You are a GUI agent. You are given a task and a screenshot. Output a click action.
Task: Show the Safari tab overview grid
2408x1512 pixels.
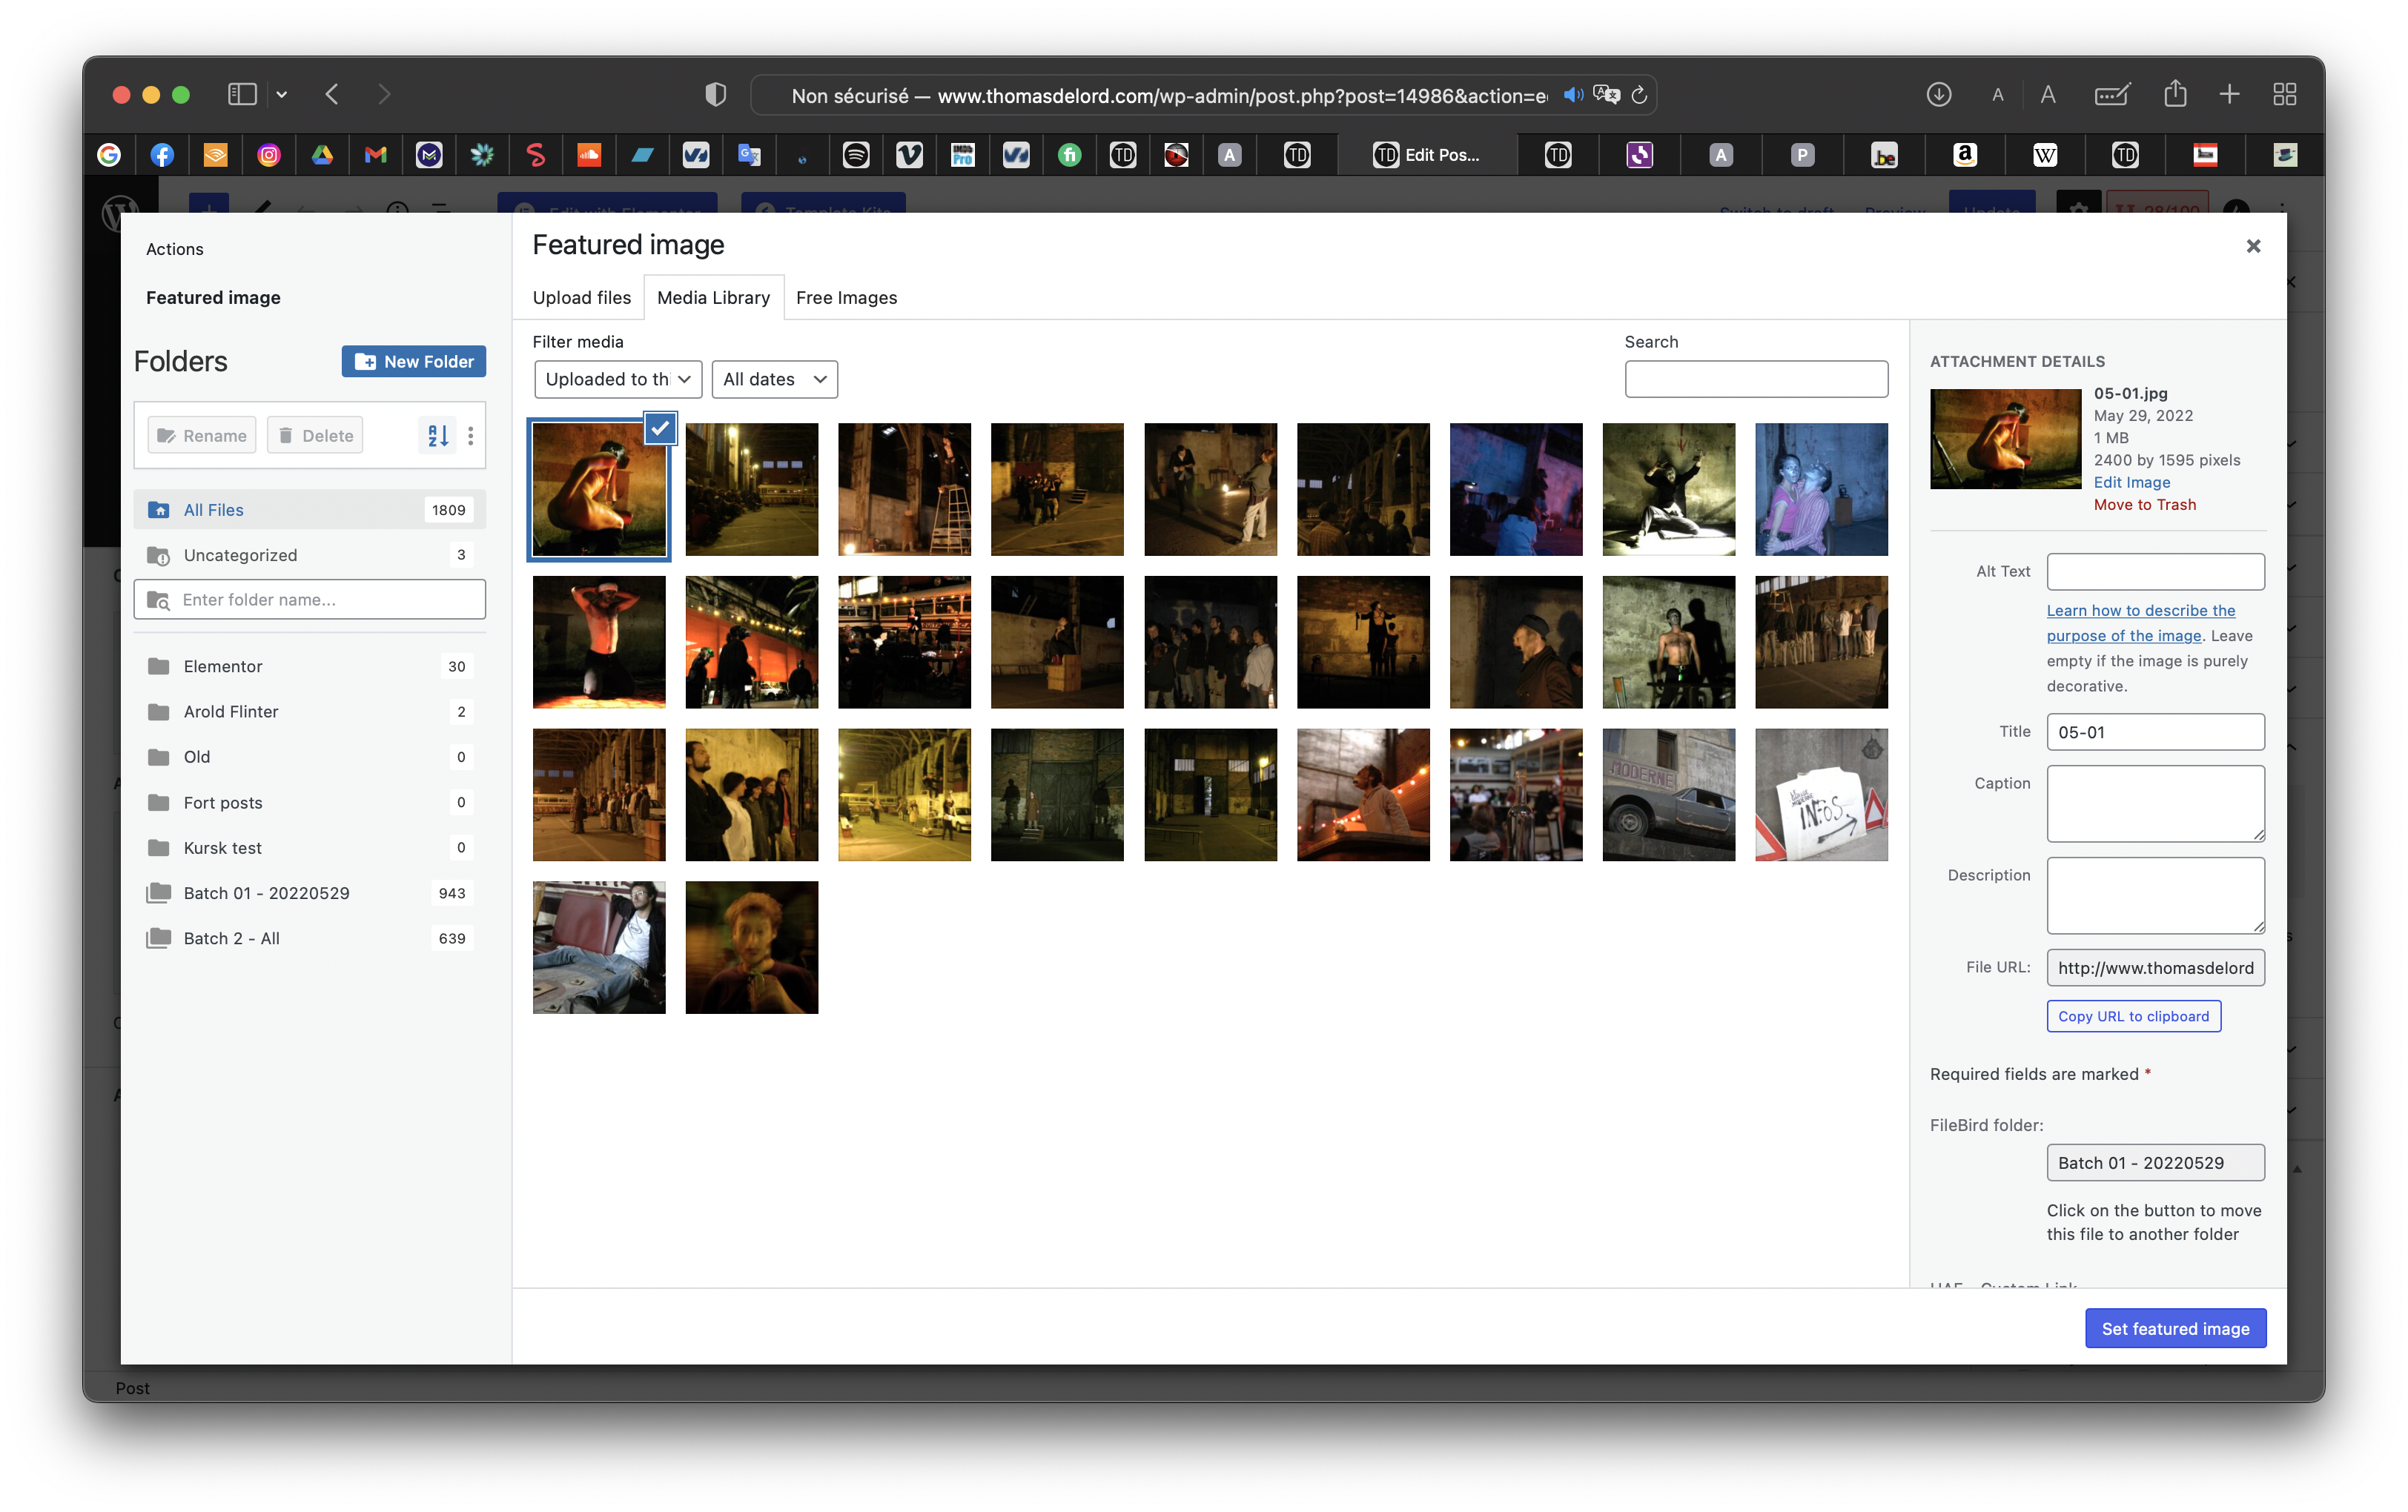click(x=2284, y=95)
